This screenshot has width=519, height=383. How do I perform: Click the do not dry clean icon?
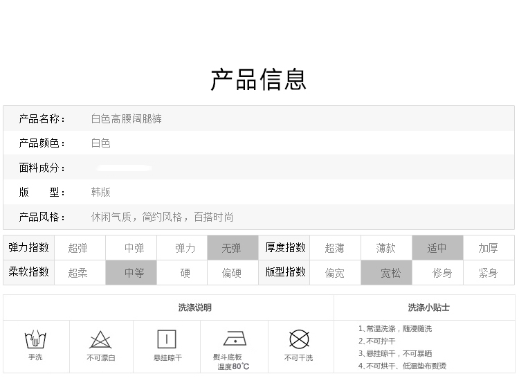tap(298, 339)
